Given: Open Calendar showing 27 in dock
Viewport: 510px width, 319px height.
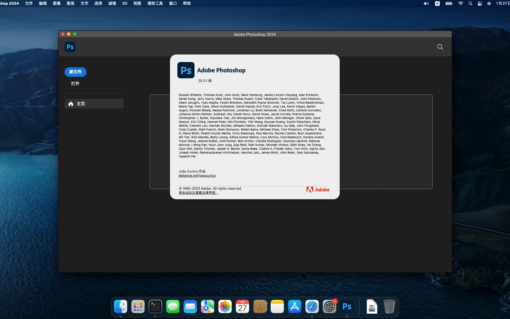Looking at the screenshot, I should click(x=242, y=307).
